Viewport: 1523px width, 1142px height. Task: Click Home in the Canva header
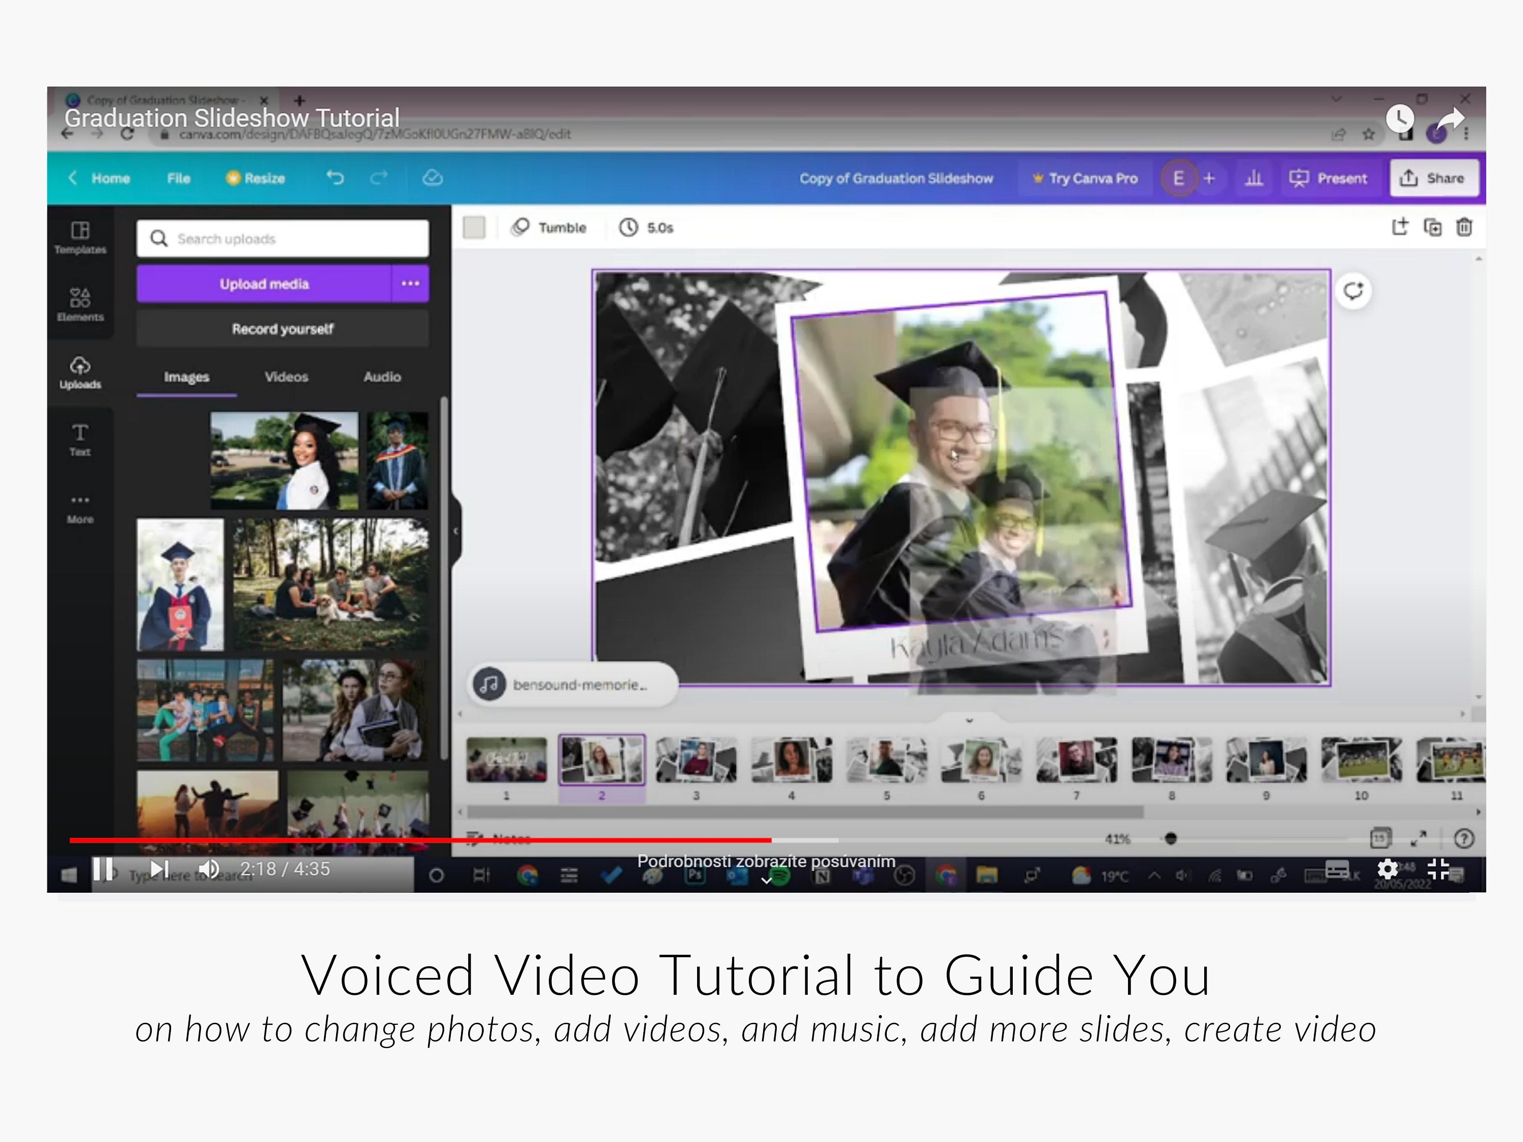pyautogui.click(x=99, y=178)
